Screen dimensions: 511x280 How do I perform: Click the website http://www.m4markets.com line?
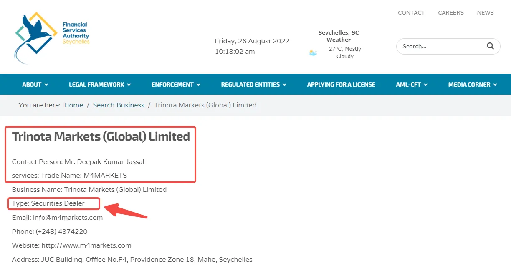(x=72, y=245)
